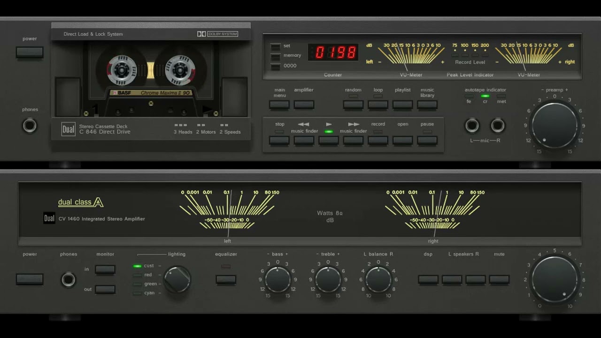The image size is (601, 338).
Task: Toggle the amplifier power button
Action: [30, 279]
